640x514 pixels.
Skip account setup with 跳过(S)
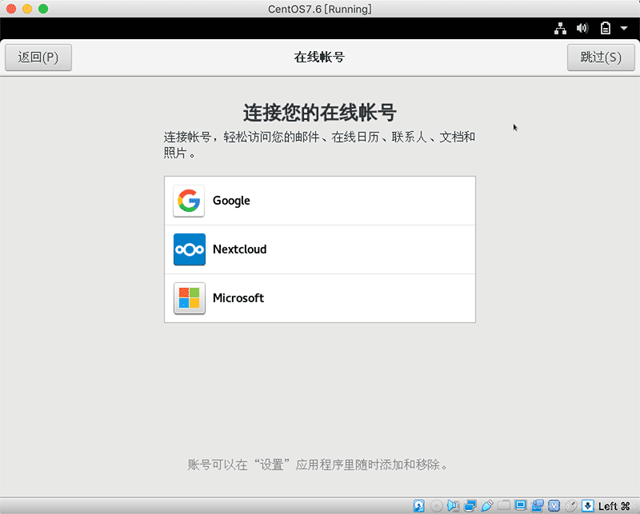pyautogui.click(x=601, y=57)
